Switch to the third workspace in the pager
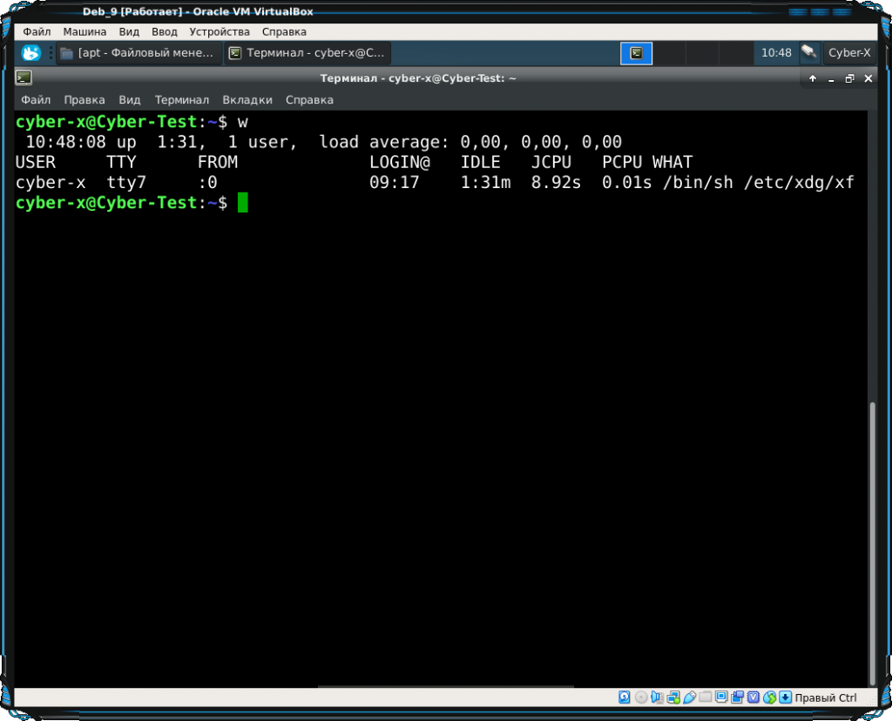This screenshot has width=892, height=721. (x=702, y=53)
